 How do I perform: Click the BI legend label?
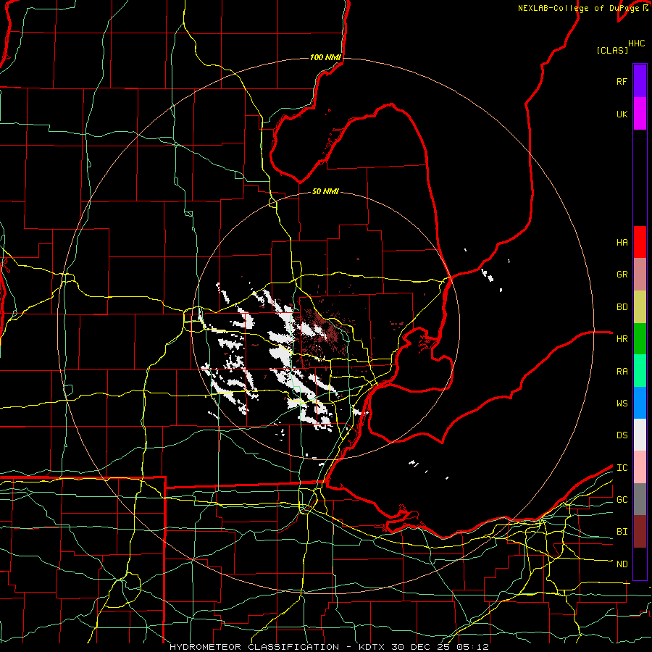point(622,532)
